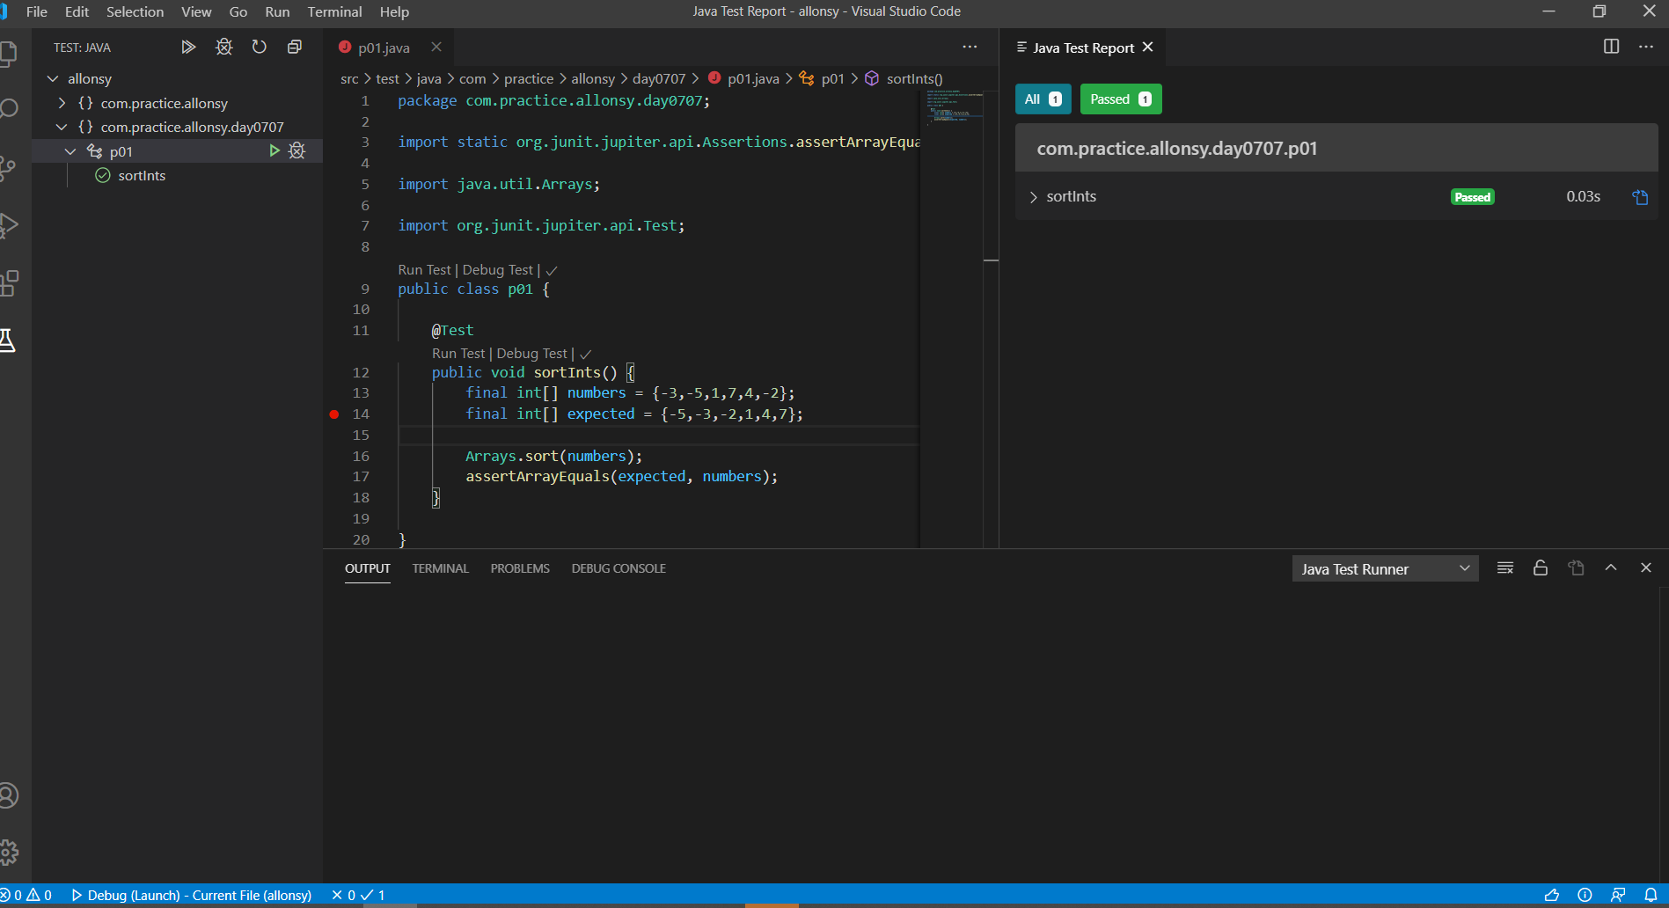The height and width of the screenshot is (908, 1669).
Task: Debug all tests in Test Explorer
Action: coord(224,48)
